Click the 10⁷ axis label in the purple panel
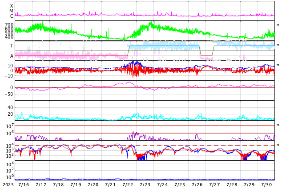Viewport: 282px width, 188px height. click(x=10, y=126)
